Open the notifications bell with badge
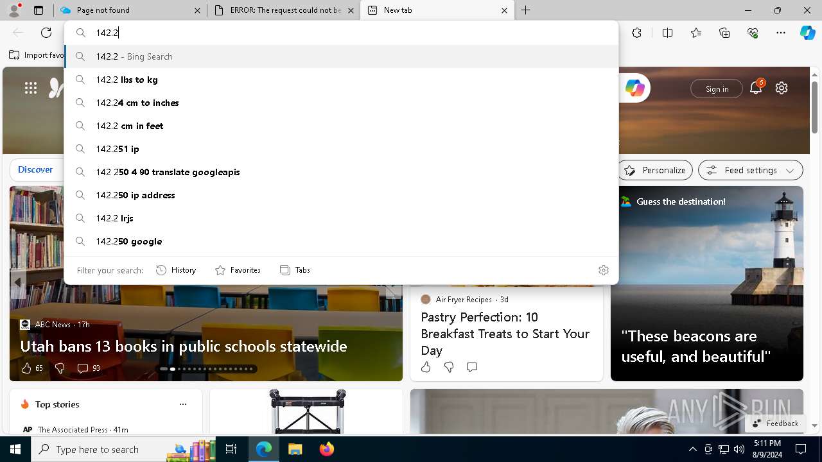Viewport: 822px width, 462px height. [x=756, y=88]
